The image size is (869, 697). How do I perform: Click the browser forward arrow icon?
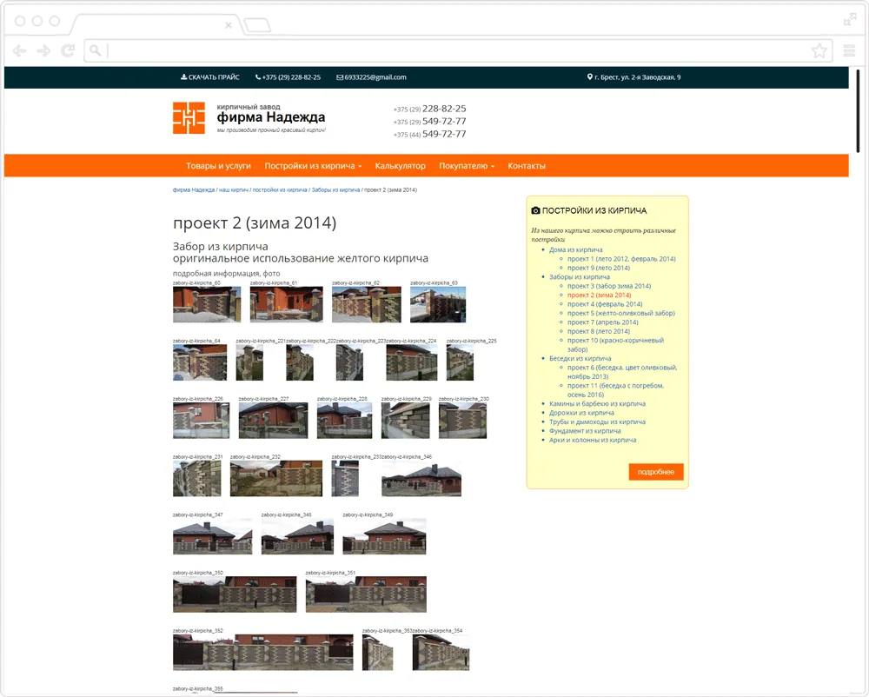point(43,51)
